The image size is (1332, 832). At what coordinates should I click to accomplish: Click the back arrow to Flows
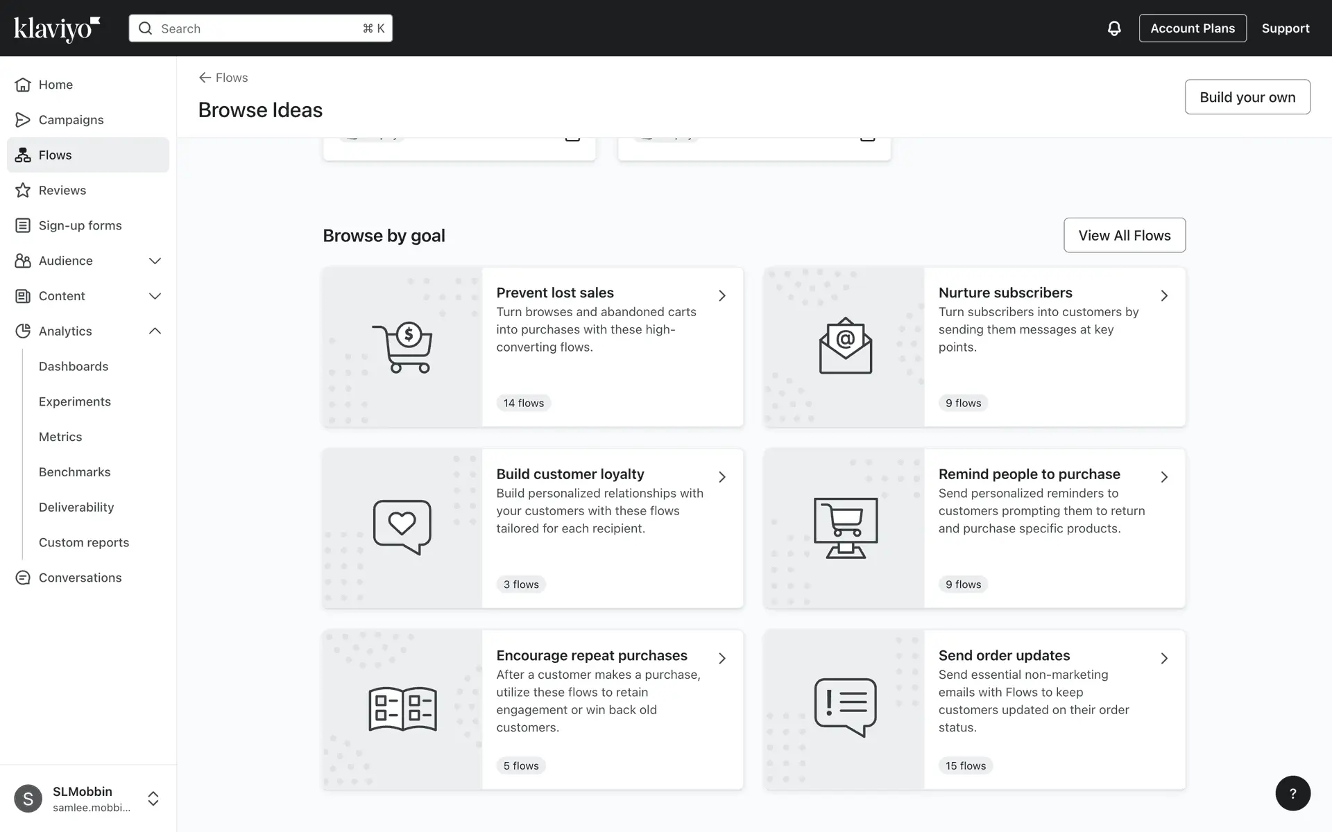tap(205, 78)
